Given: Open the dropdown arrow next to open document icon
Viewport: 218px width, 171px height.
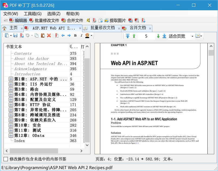Looking at the screenshot, I should [x=11, y=36].
